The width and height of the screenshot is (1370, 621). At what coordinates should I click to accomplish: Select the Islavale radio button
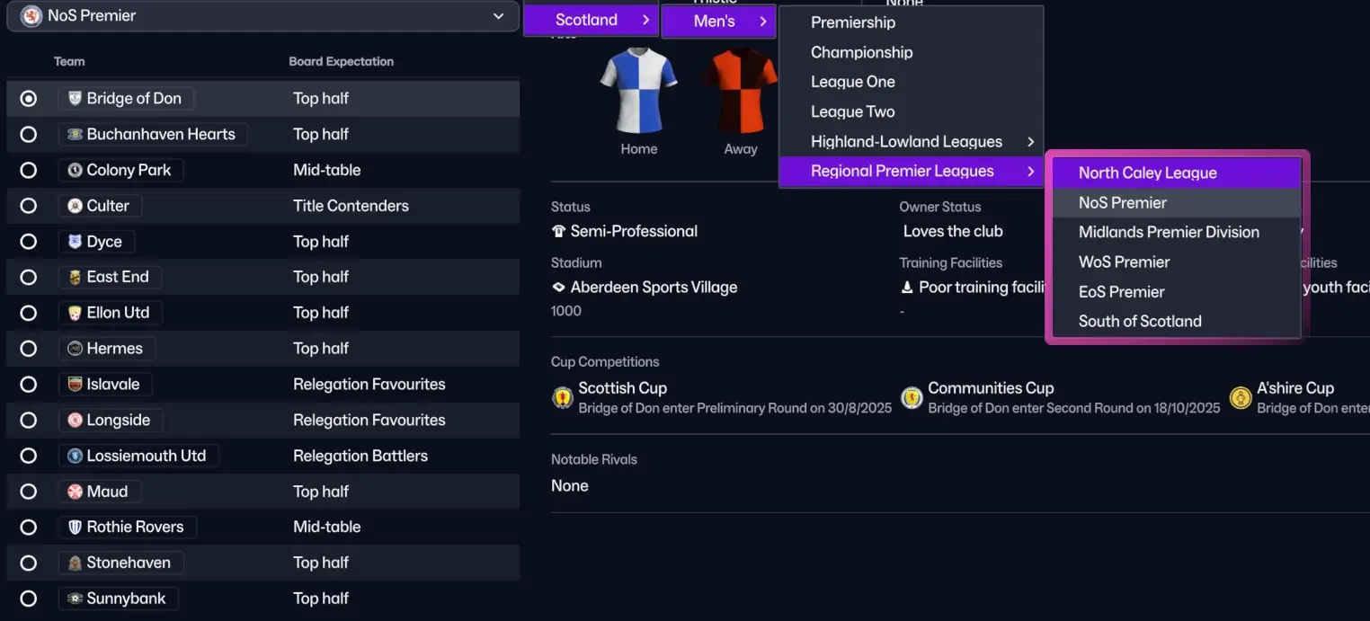tap(29, 384)
